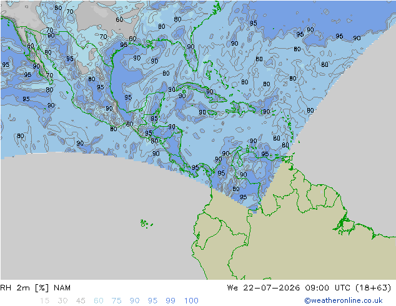Click the 'RH 2m [%] NAM' title

pyautogui.click(x=36, y=288)
